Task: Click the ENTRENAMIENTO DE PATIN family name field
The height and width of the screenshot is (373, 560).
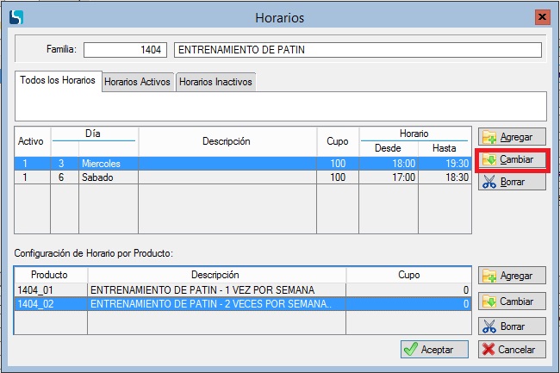Action: (357, 50)
